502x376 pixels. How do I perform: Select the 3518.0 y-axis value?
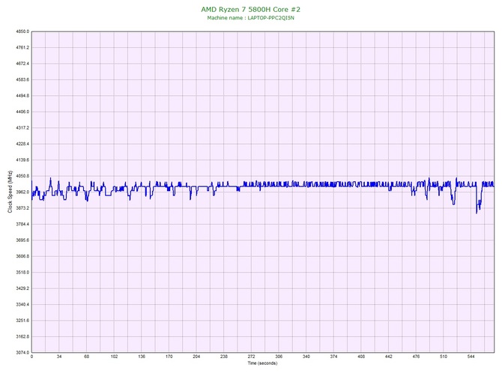point(22,273)
